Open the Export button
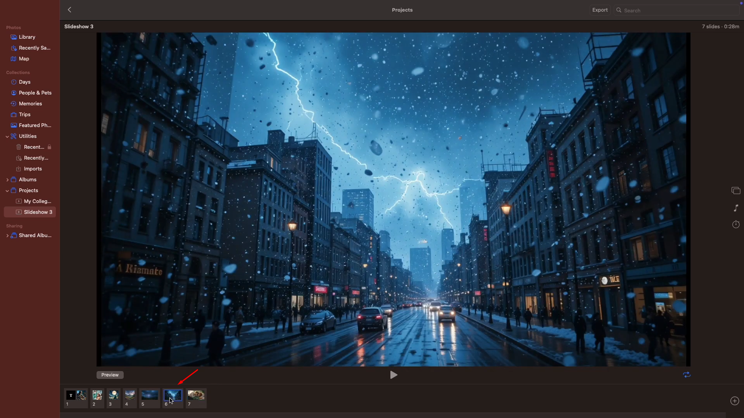The width and height of the screenshot is (744, 418). 600,10
